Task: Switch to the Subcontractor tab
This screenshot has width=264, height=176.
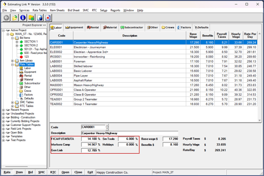Action: (x=132, y=27)
